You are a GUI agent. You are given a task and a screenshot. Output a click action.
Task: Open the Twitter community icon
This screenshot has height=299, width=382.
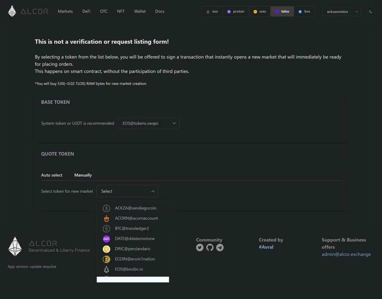[x=200, y=248]
